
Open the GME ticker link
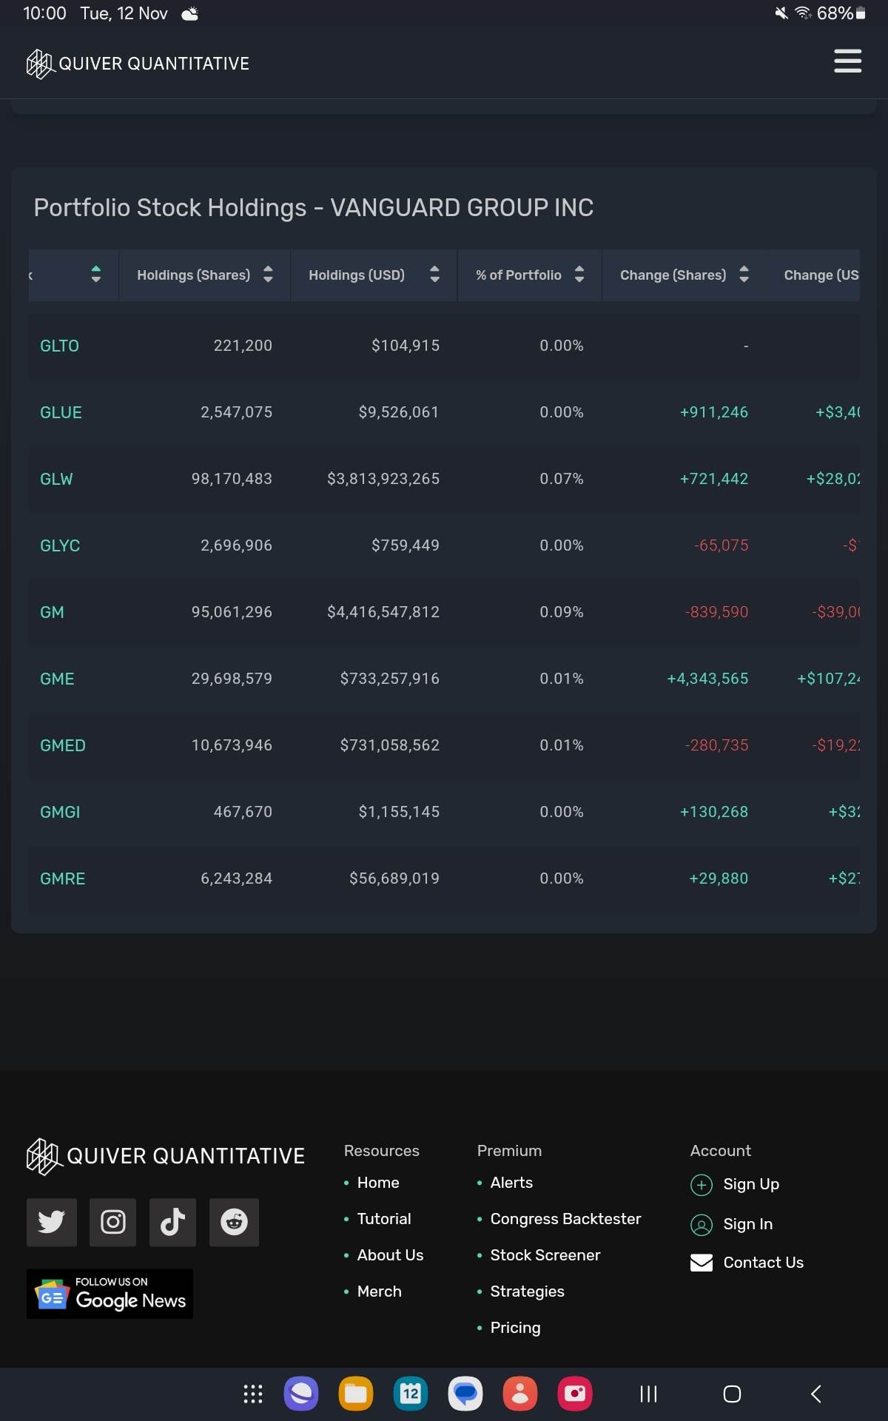57,679
